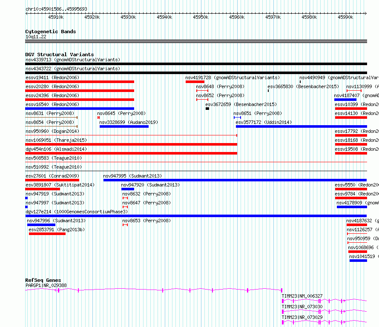Open transcript TIMM23|NM_006327
This screenshot has height=327, width=379.
[x=302, y=296]
